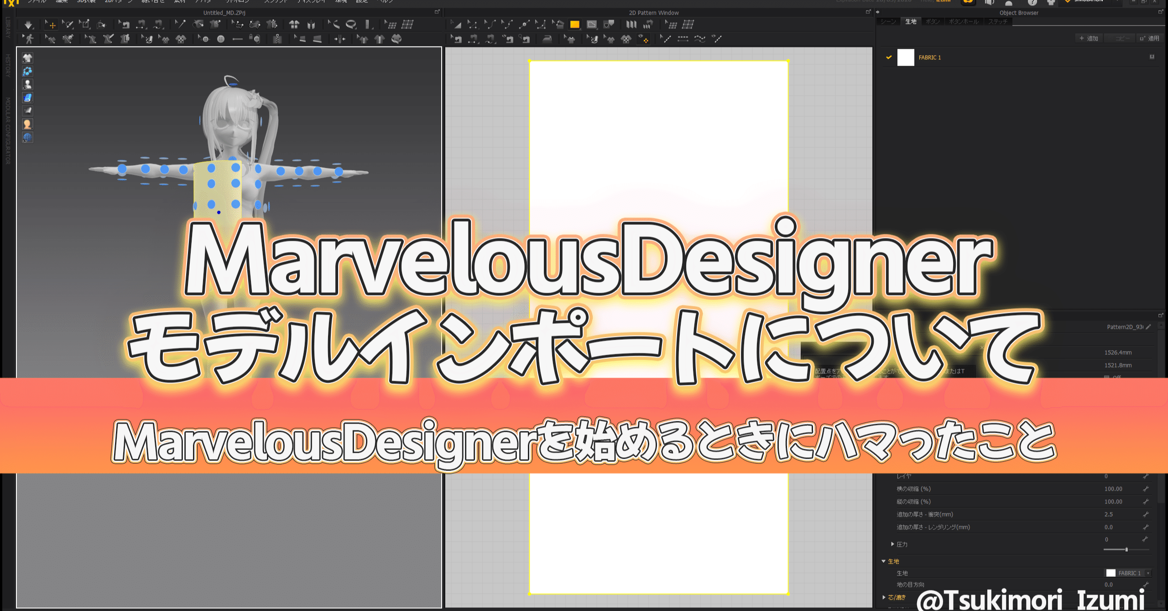1168x611 pixels.
Task: Click the save icon on FABRIC 1 row
Action: (1152, 57)
